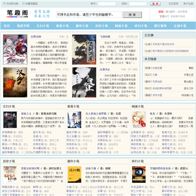Click the 笔趣阁 site logo
Image resolution: width=196 pixels, height=196 pixels.
[x=17, y=14]
